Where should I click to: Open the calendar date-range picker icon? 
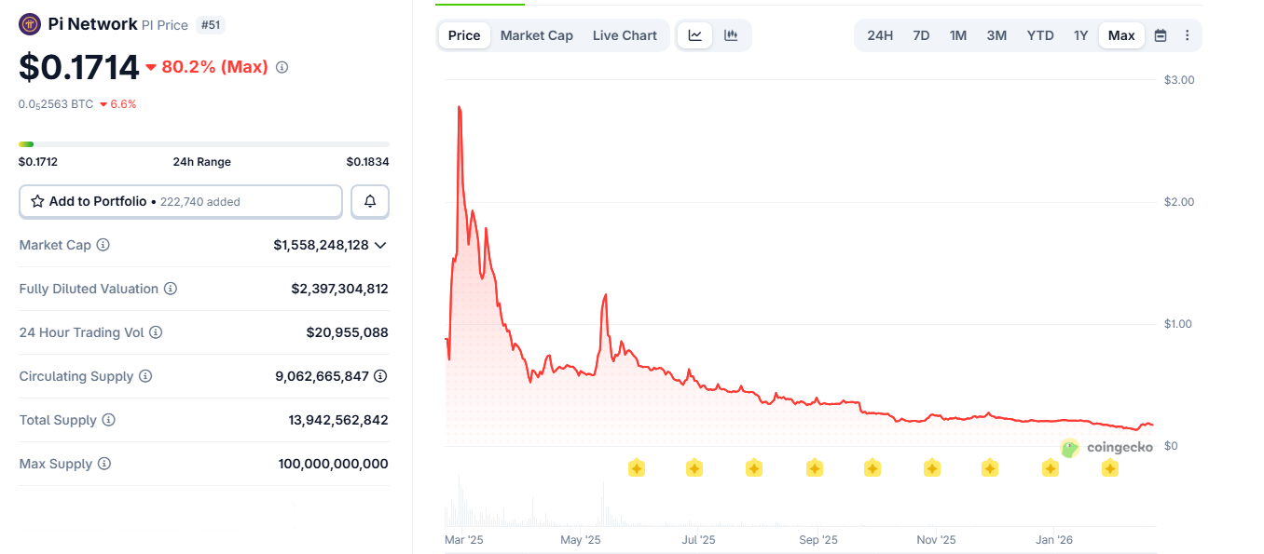[x=1160, y=34]
